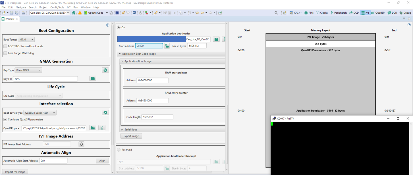
Task: Open the Update Code dropdown arrow
Action: 107,13
